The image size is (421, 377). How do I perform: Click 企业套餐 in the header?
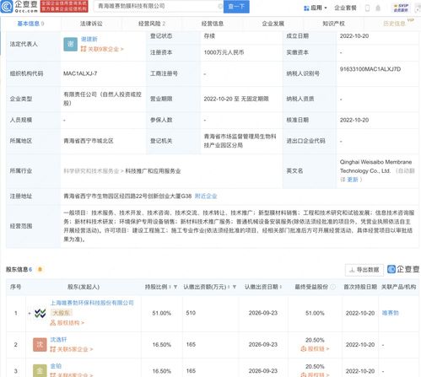(345, 8)
